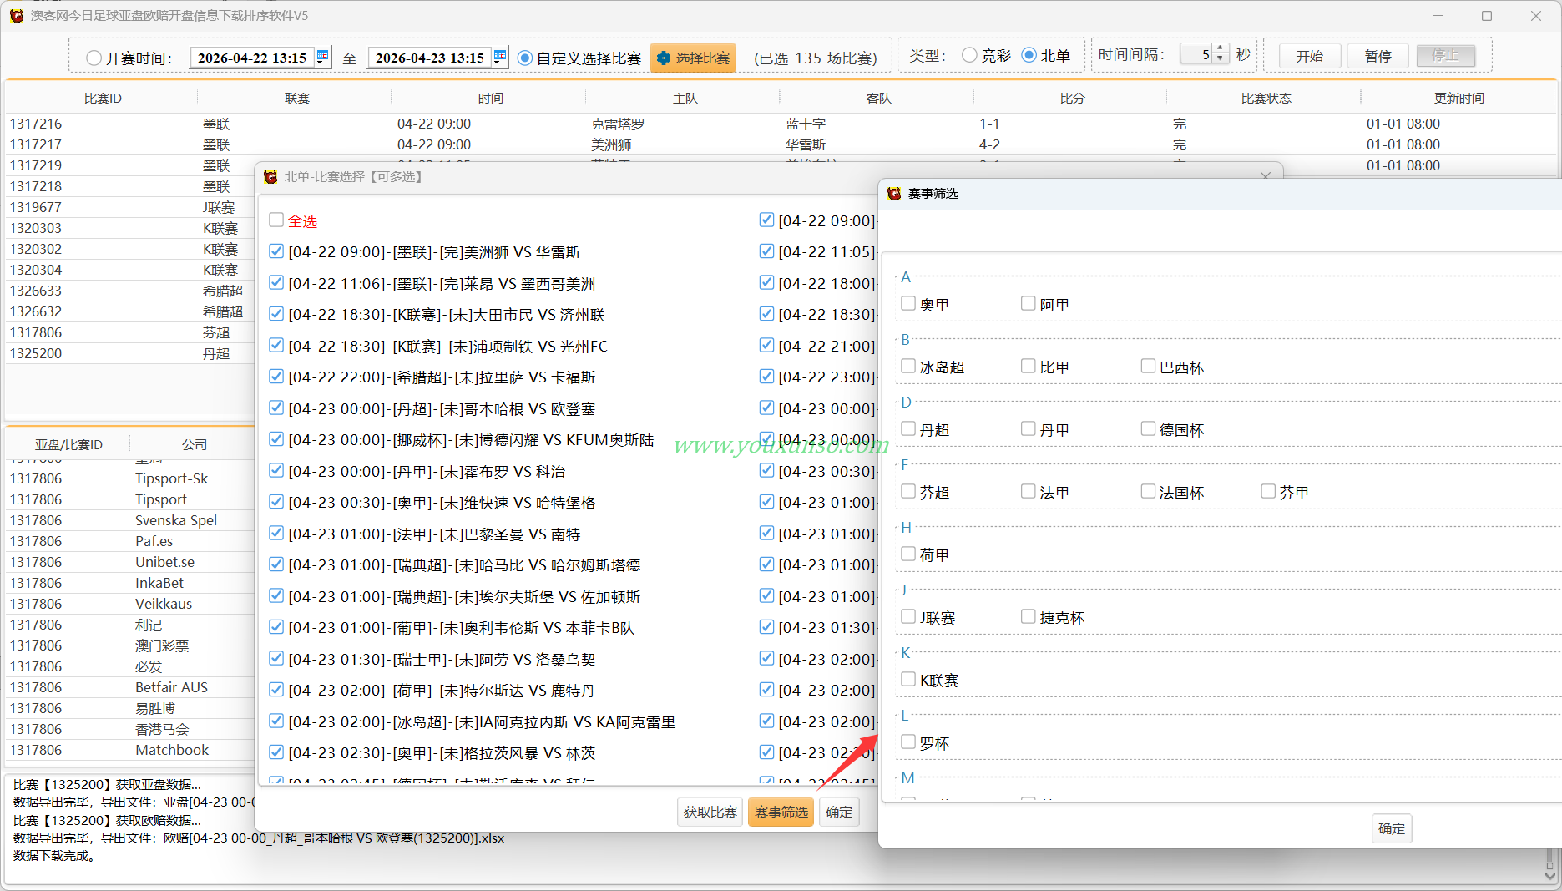Image resolution: width=1562 pixels, height=891 pixels.
Task: Click the 获取比赛 button
Action: [x=710, y=812]
